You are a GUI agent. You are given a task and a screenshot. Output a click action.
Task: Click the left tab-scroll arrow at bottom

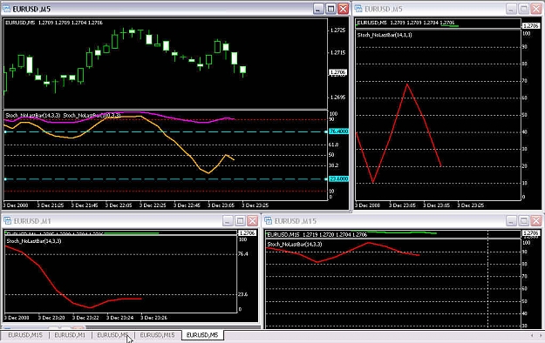(x=532, y=335)
